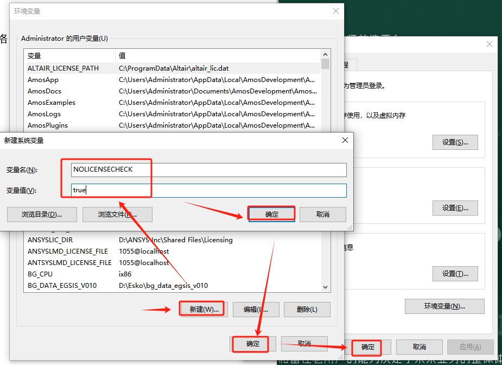Select the BG_CPU system variable
The height and width of the screenshot is (365, 502).
[40, 274]
